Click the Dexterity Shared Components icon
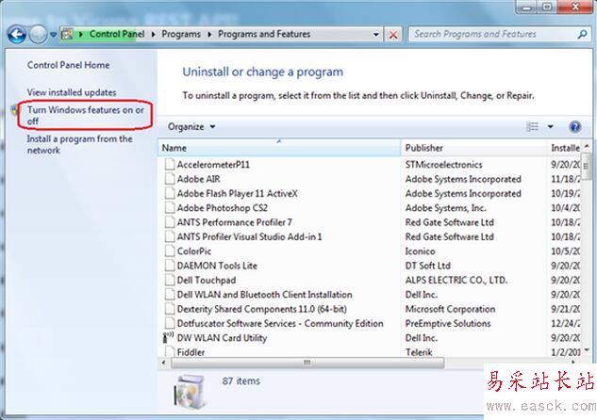 pyautogui.click(x=170, y=309)
